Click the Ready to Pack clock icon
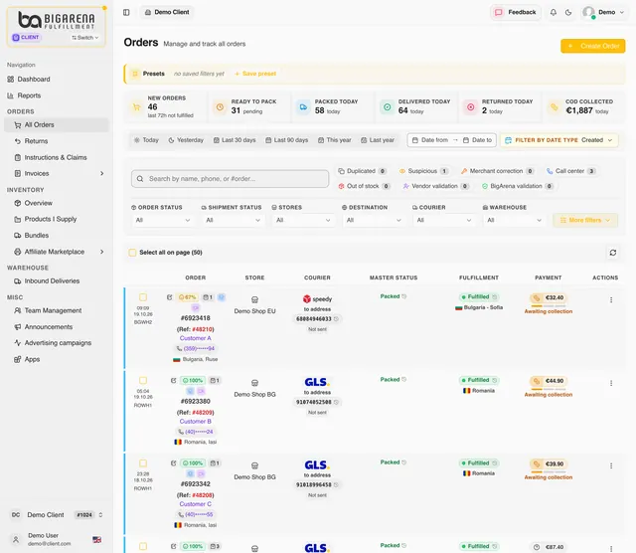Screen dimensions: 636x553 point(220,107)
